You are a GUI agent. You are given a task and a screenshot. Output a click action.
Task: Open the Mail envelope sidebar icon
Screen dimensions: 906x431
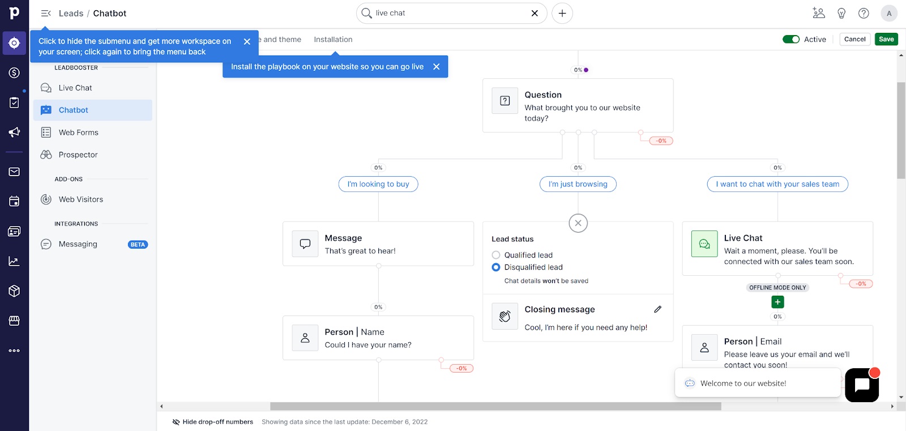tap(14, 172)
